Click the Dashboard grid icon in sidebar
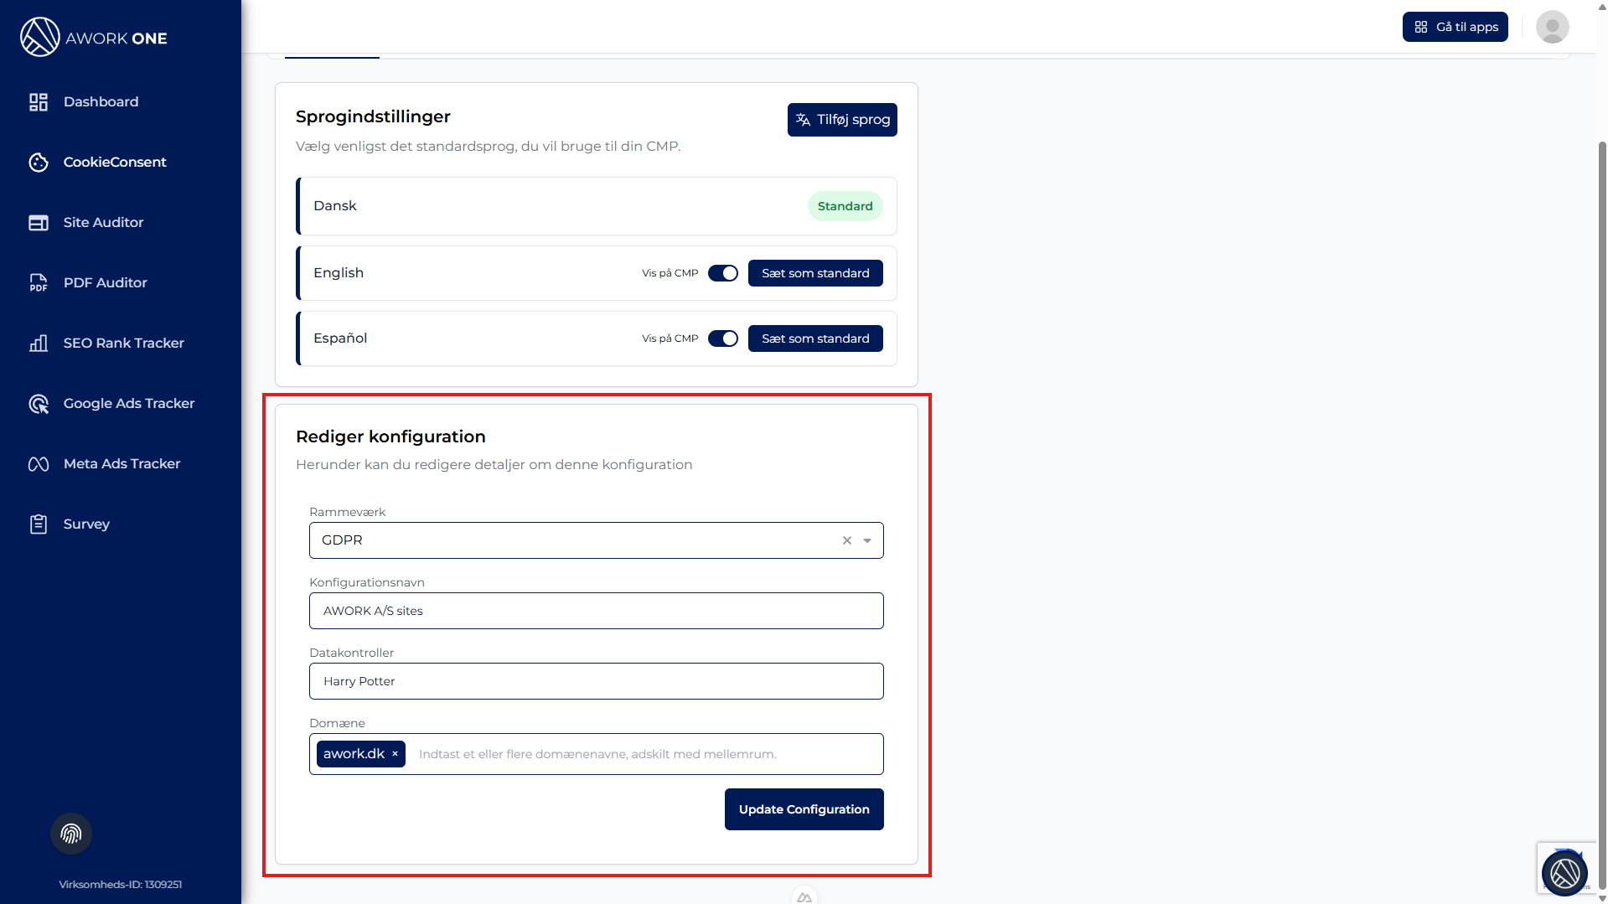Screen dimensions: 1608x904 pyautogui.click(x=39, y=102)
